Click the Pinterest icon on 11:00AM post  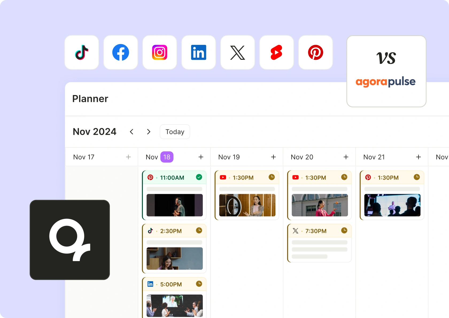click(x=150, y=177)
